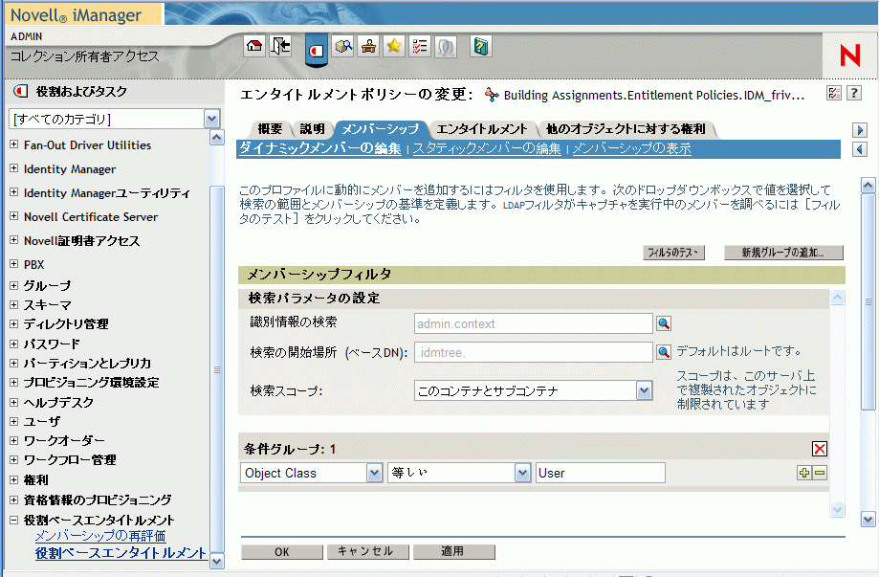Click the entitlement policy object icon

pyautogui.click(x=492, y=95)
